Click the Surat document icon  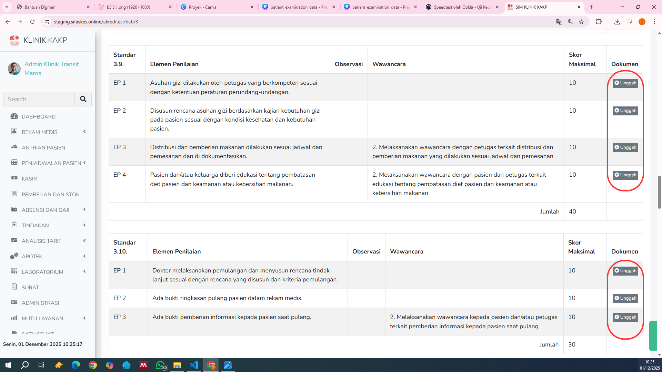(14, 287)
